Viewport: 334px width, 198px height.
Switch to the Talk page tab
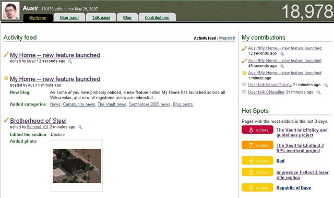pos(101,17)
